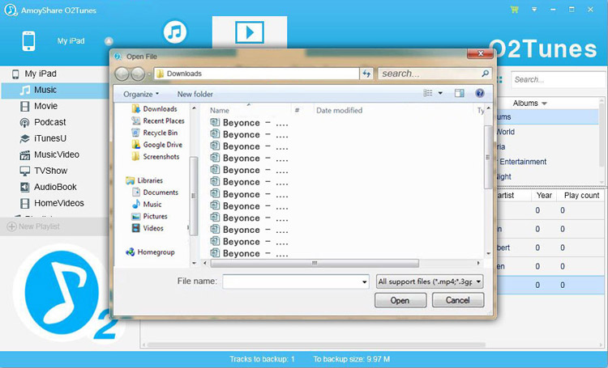Open the shopping cart icon in title bar

[x=515, y=9]
